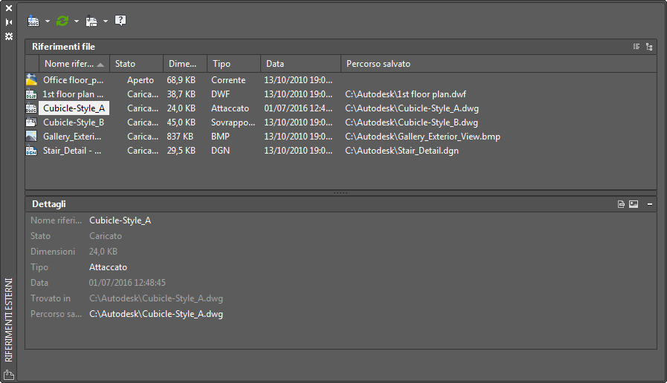Click the Percorso salvato field in Dettagli
Image resolution: width=667 pixels, height=383 pixels.
156,314
